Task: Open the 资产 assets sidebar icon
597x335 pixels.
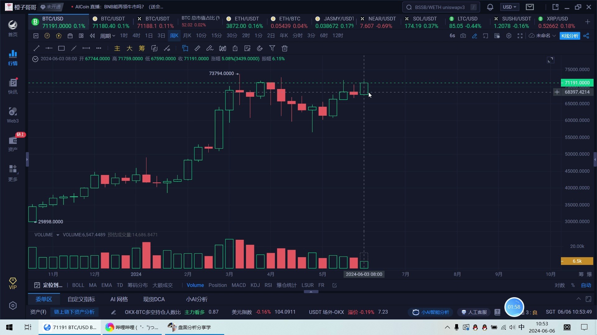Action: coord(13,144)
